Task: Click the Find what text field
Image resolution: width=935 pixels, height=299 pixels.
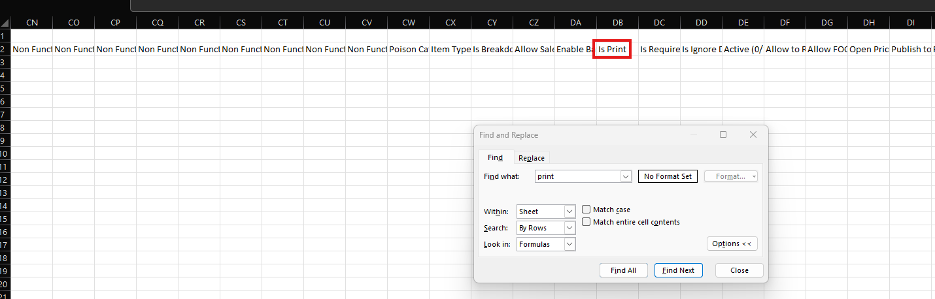Action: (576, 176)
